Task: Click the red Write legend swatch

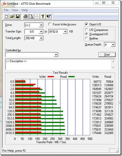Action: pyautogui.click(x=51, y=77)
